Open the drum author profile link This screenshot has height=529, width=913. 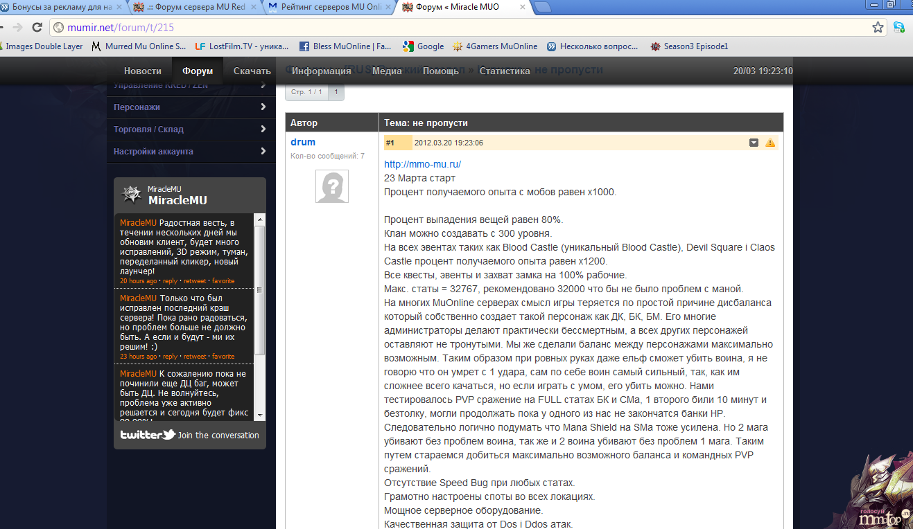[303, 142]
